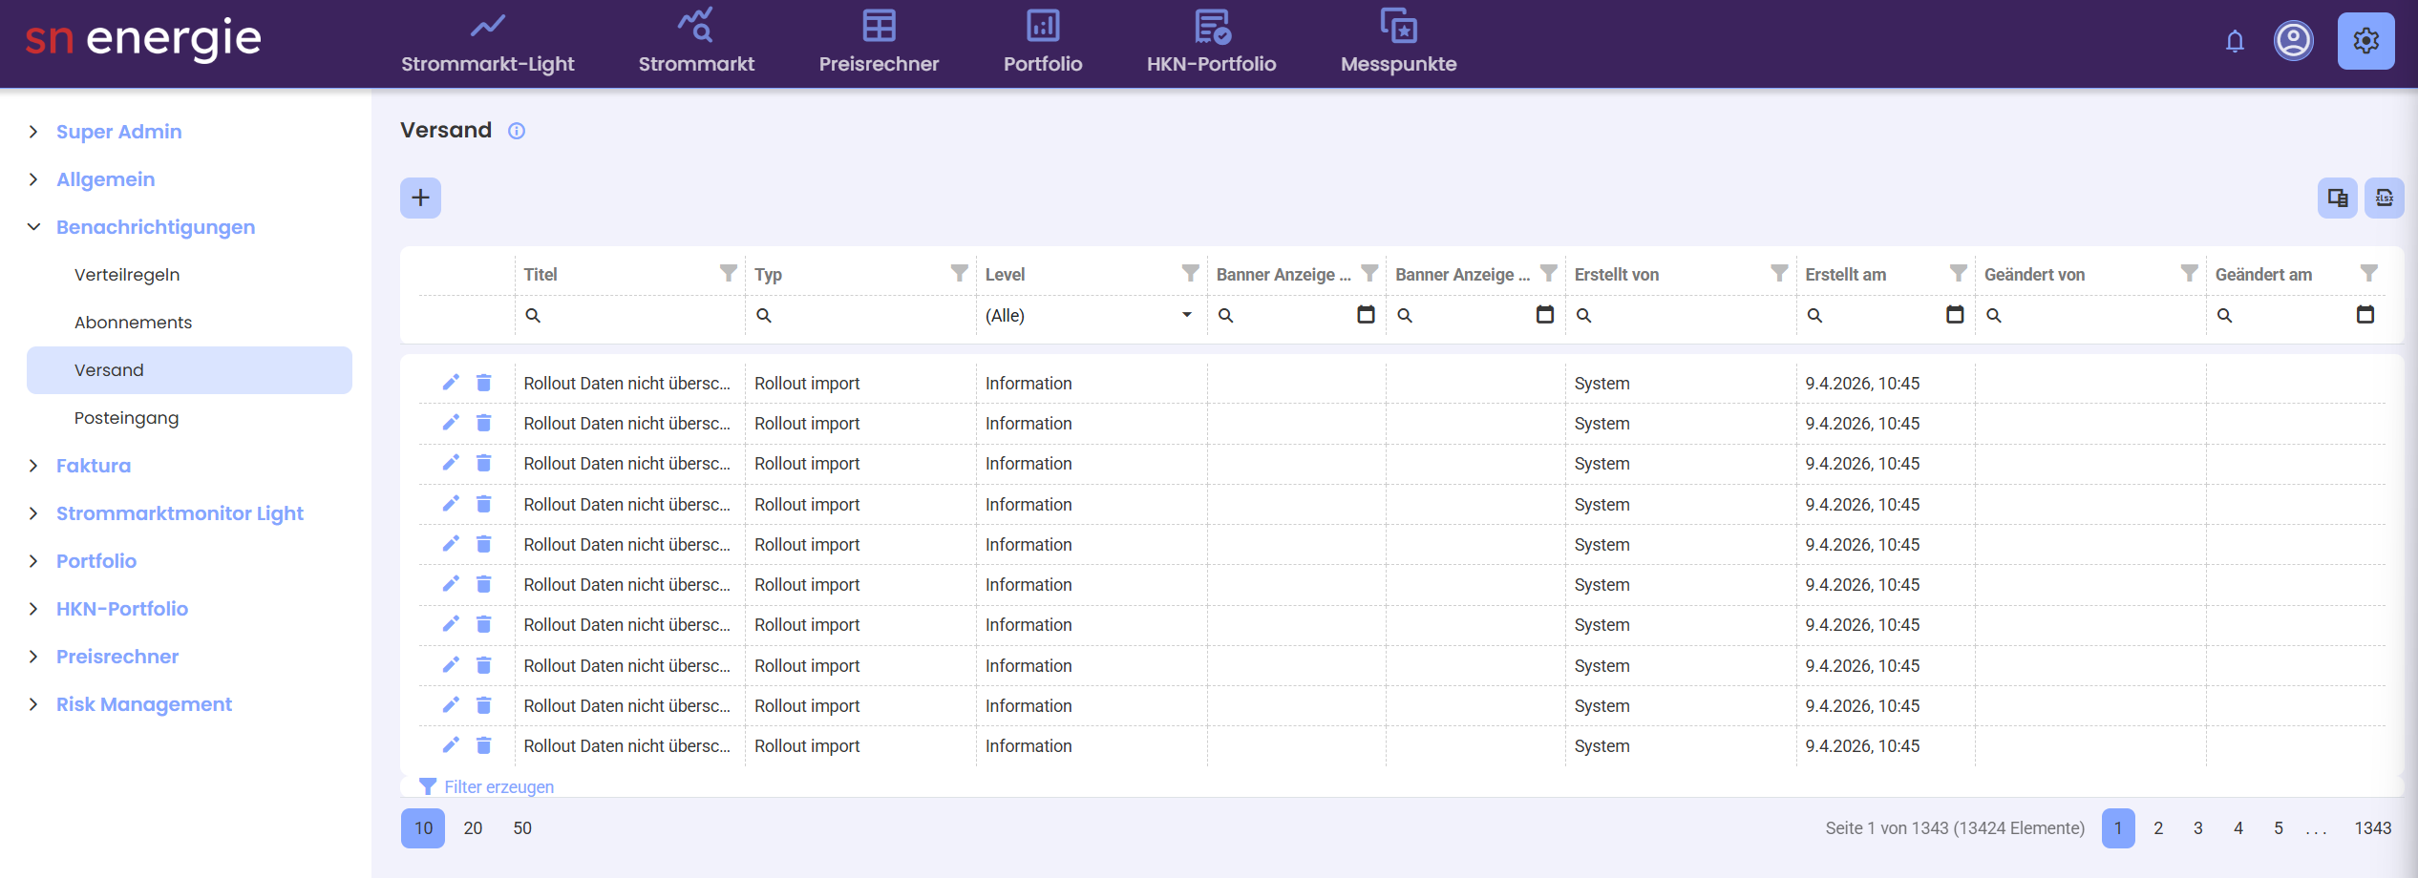Viewport: 2418px width, 878px height.
Task: Click the settings gear icon
Action: tap(2365, 41)
